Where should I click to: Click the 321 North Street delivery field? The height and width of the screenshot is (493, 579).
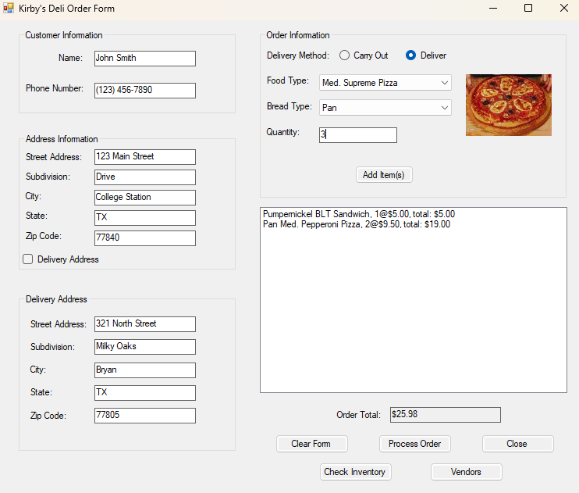(145, 324)
